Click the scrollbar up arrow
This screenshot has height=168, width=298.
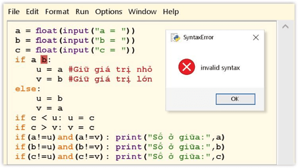[285, 27]
